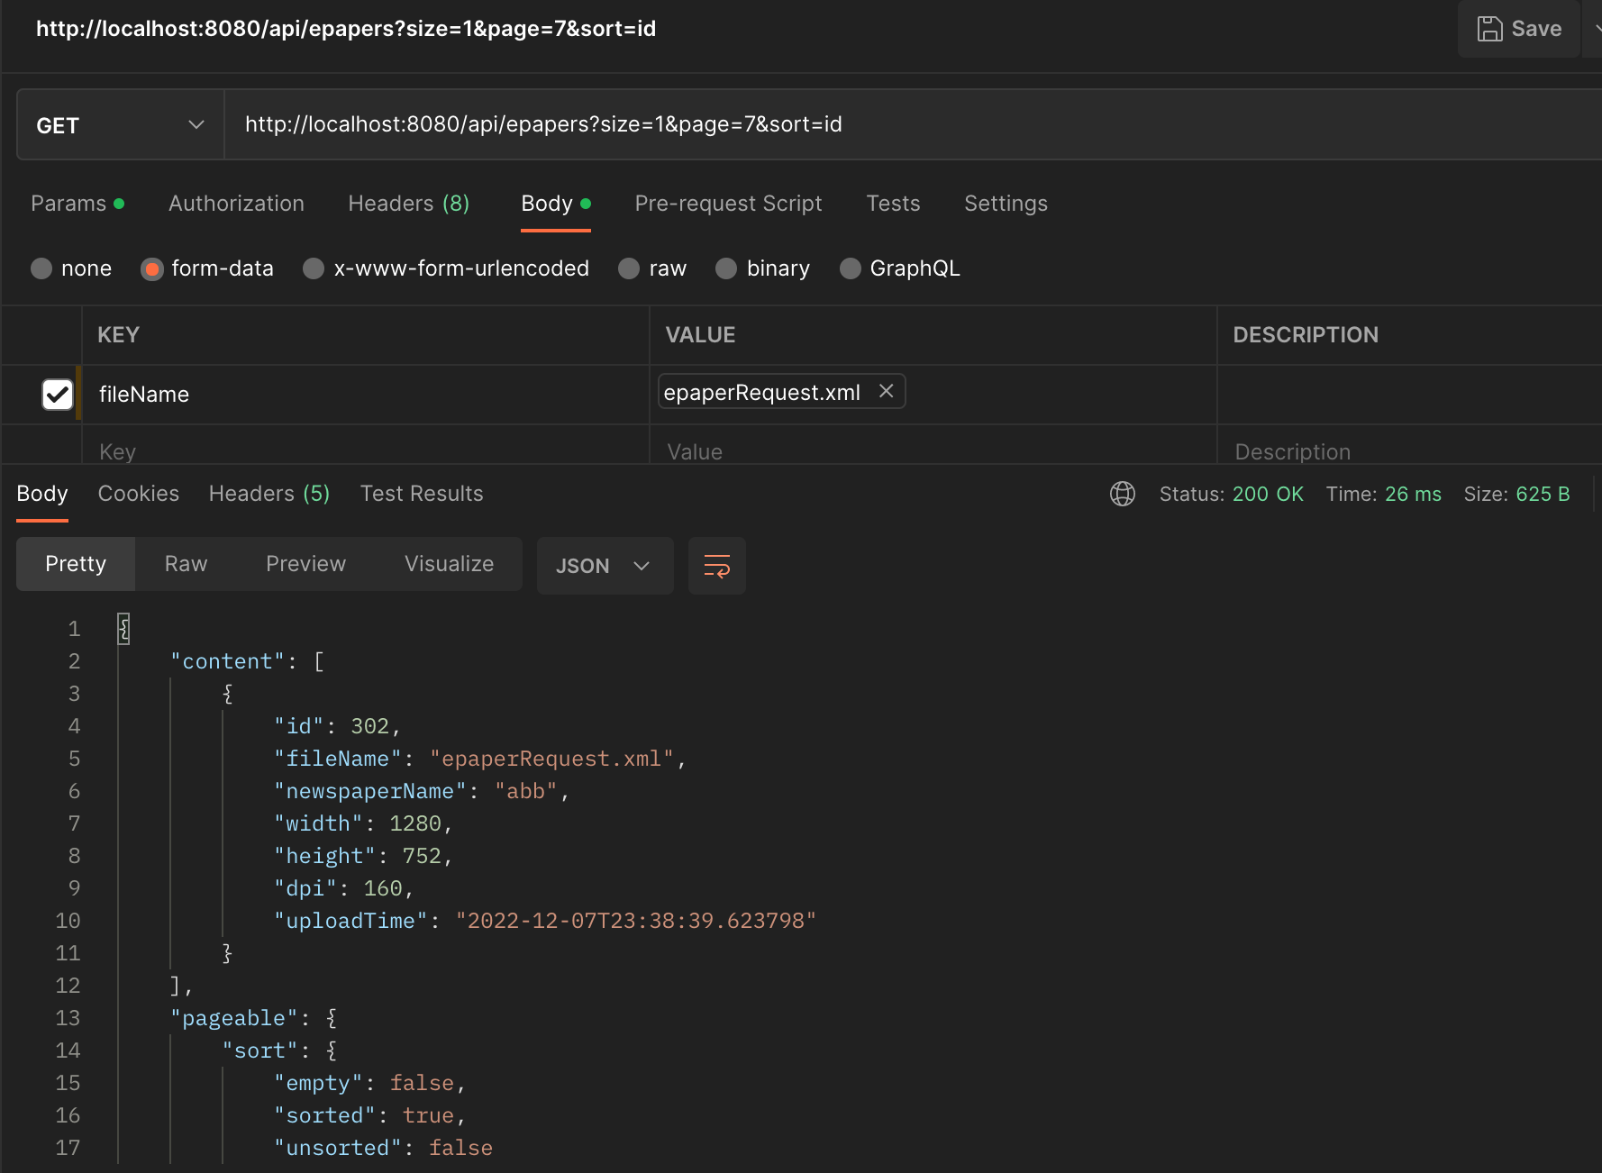The image size is (1602, 1173).
Task: Switch body type to GraphQL
Action: [x=850, y=268]
